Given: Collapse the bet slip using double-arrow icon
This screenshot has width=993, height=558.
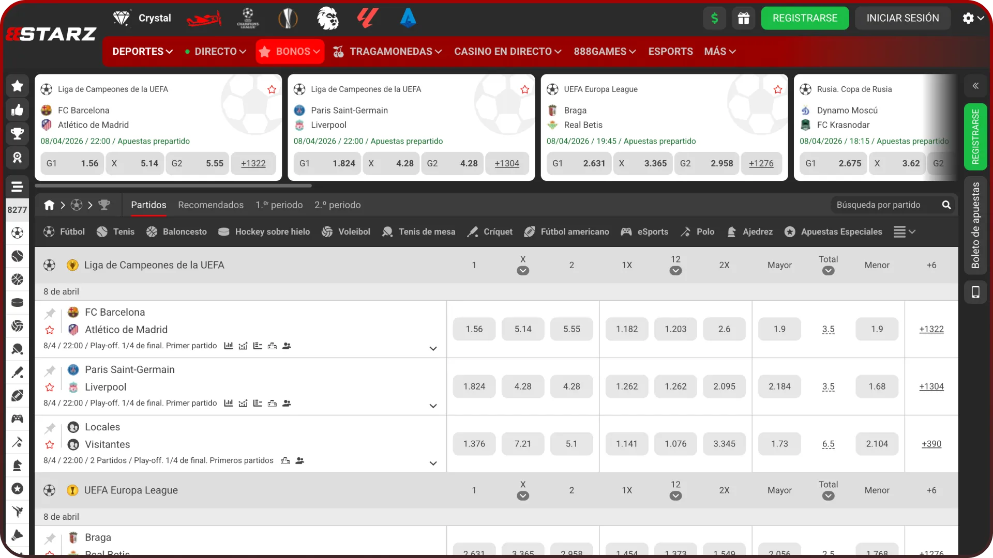Looking at the screenshot, I should coord(975,86).
